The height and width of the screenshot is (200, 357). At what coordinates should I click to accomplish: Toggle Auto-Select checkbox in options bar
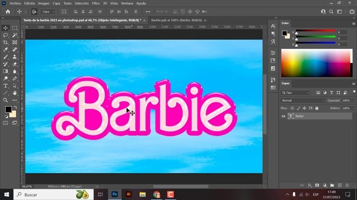(34, 12)
